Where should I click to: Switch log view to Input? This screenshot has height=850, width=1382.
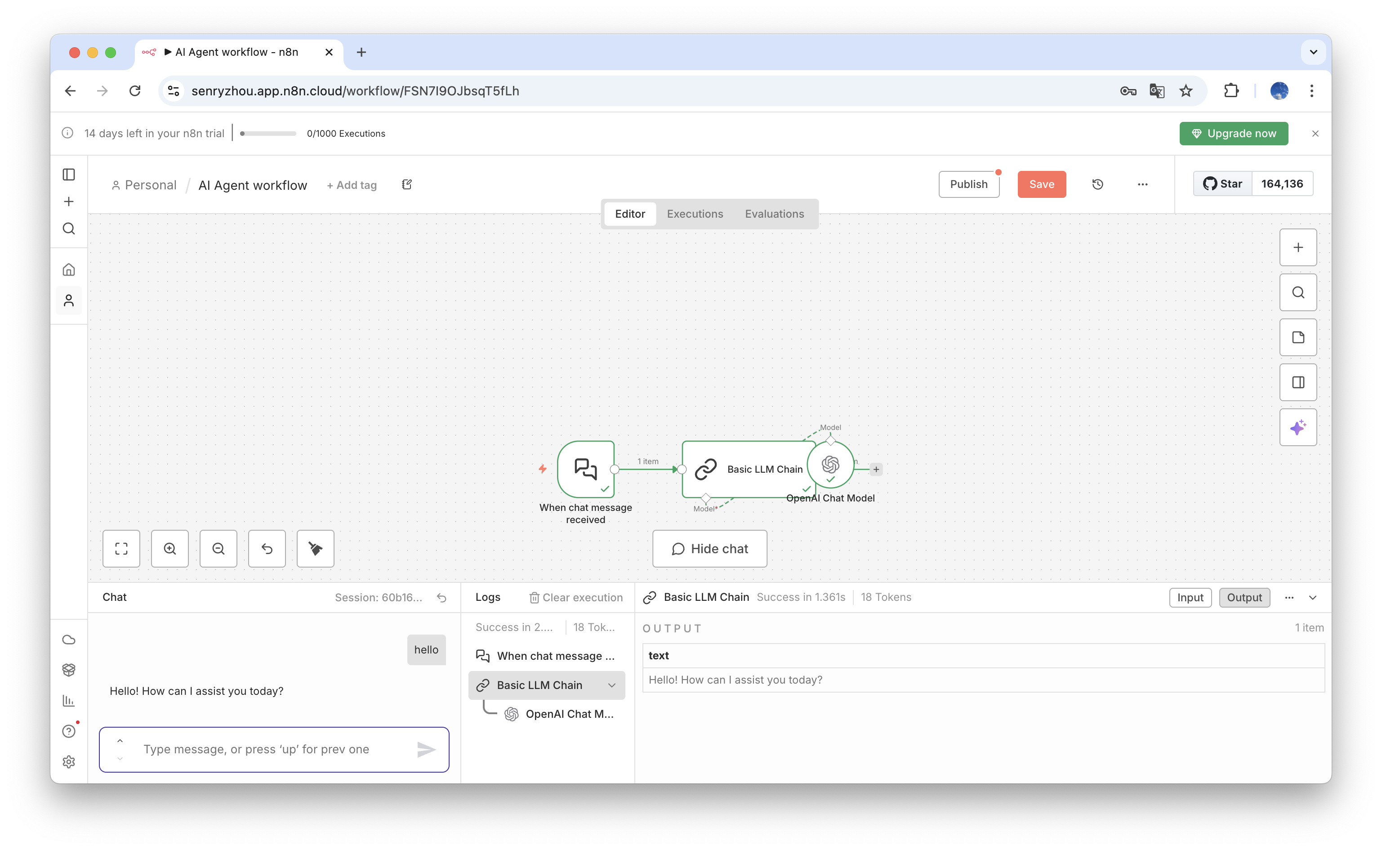click(x=1190, y=598)
